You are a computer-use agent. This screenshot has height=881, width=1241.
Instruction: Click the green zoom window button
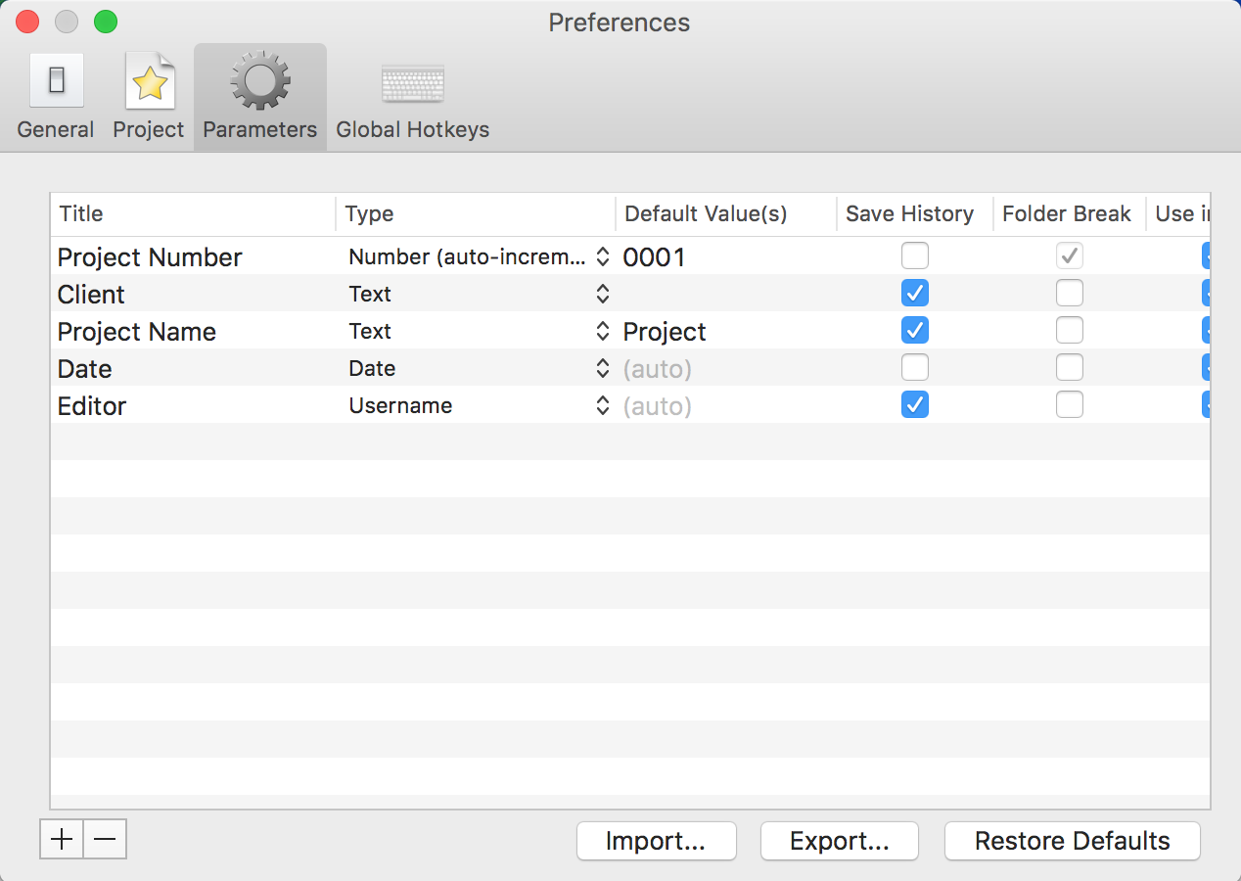click(x=105, y=22)
